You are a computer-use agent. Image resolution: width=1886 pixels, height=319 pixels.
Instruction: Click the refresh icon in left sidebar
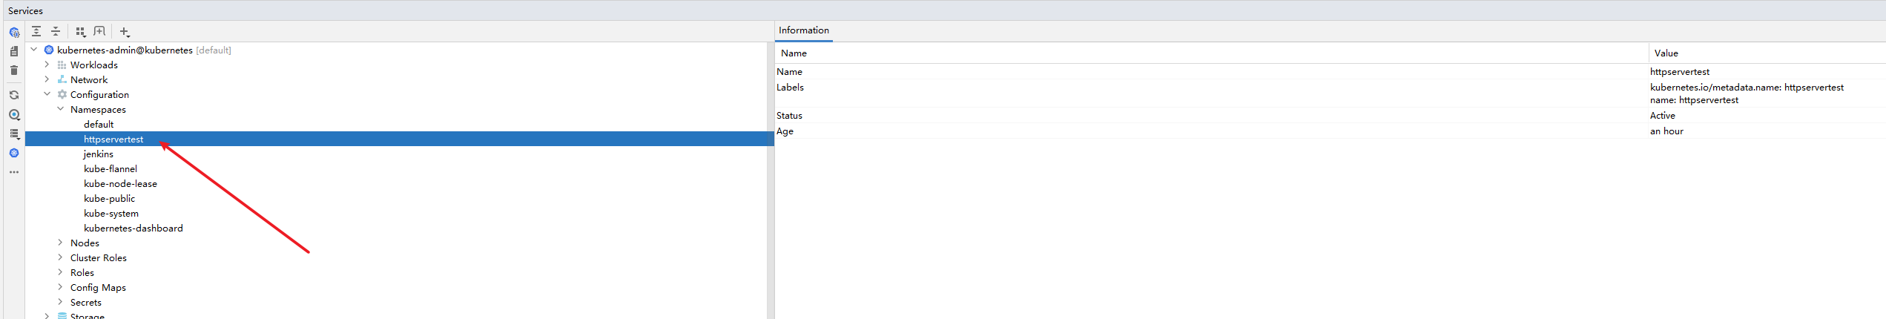pyautogui.click(x=14, y=95)
